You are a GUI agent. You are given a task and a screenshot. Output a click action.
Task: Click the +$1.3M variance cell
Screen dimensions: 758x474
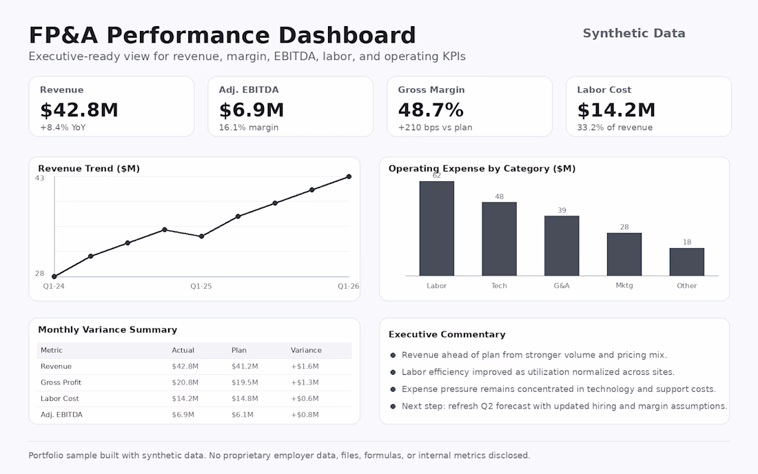coord(305,382)
